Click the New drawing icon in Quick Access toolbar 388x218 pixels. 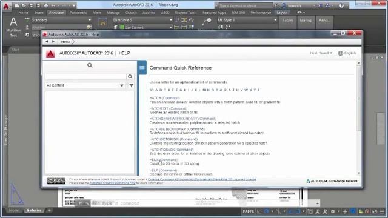click(16, 5)
